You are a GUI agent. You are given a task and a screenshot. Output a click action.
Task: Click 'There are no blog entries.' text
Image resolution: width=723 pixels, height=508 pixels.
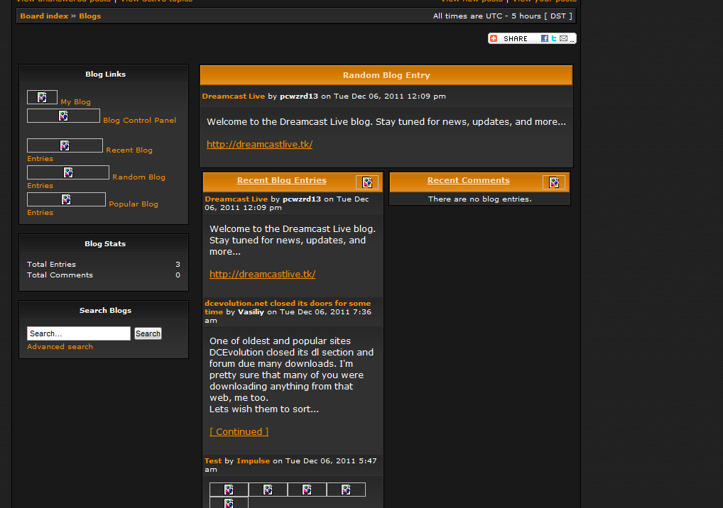(480, 199)
